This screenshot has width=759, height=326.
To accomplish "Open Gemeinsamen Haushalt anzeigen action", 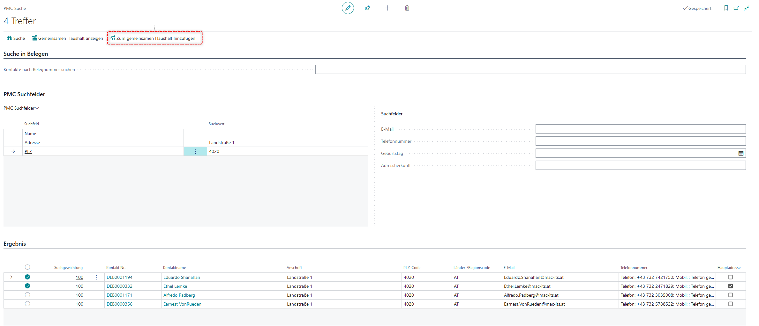I will pyautogui.click(x=67, y=38).
